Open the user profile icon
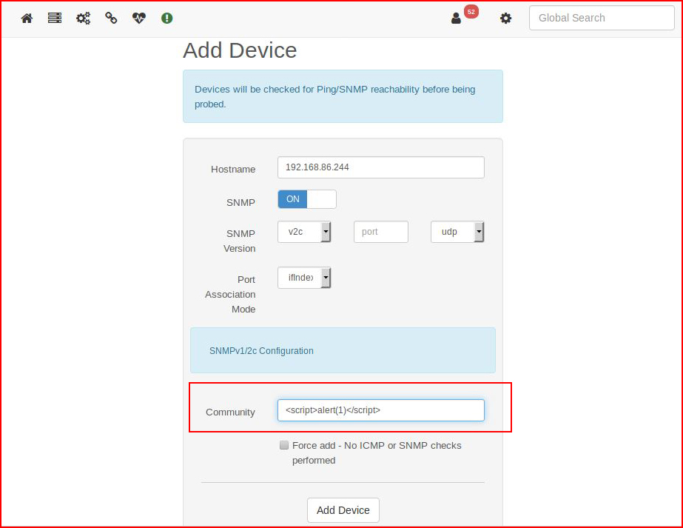 [x=456, y=19]
